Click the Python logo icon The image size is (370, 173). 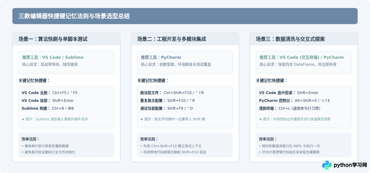pyautogui.click(x=327, y=165)
